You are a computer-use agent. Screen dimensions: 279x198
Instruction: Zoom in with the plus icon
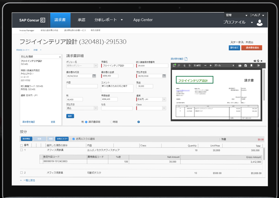pyautogui.click(x=211, y=65)
